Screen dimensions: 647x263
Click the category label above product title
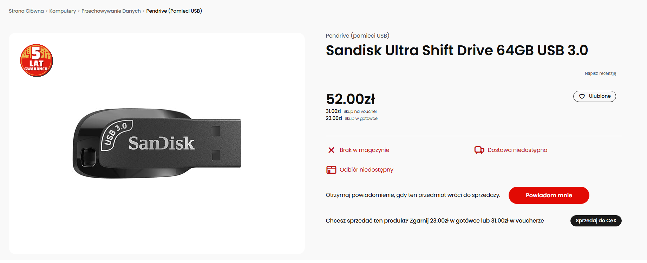[357, 36]
